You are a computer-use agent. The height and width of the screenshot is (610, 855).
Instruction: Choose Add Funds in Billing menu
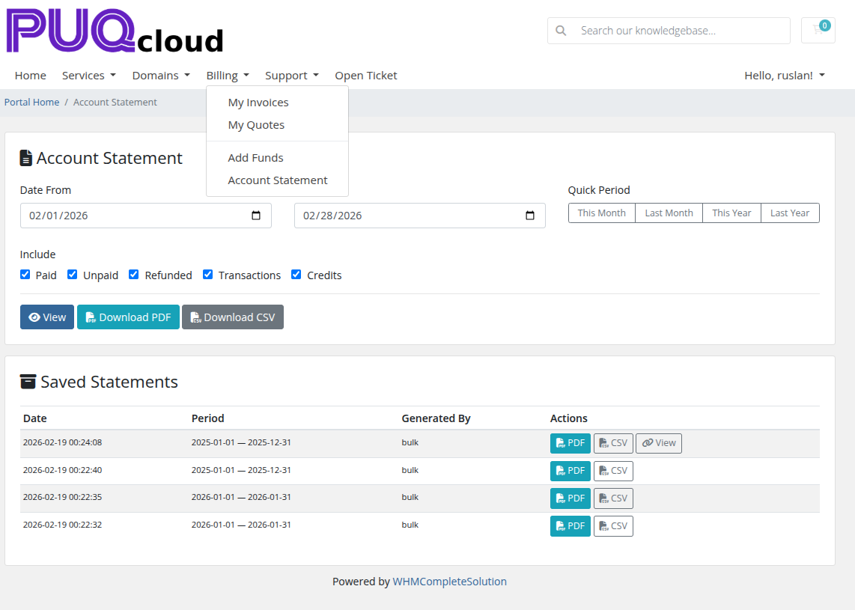point(255,158)
